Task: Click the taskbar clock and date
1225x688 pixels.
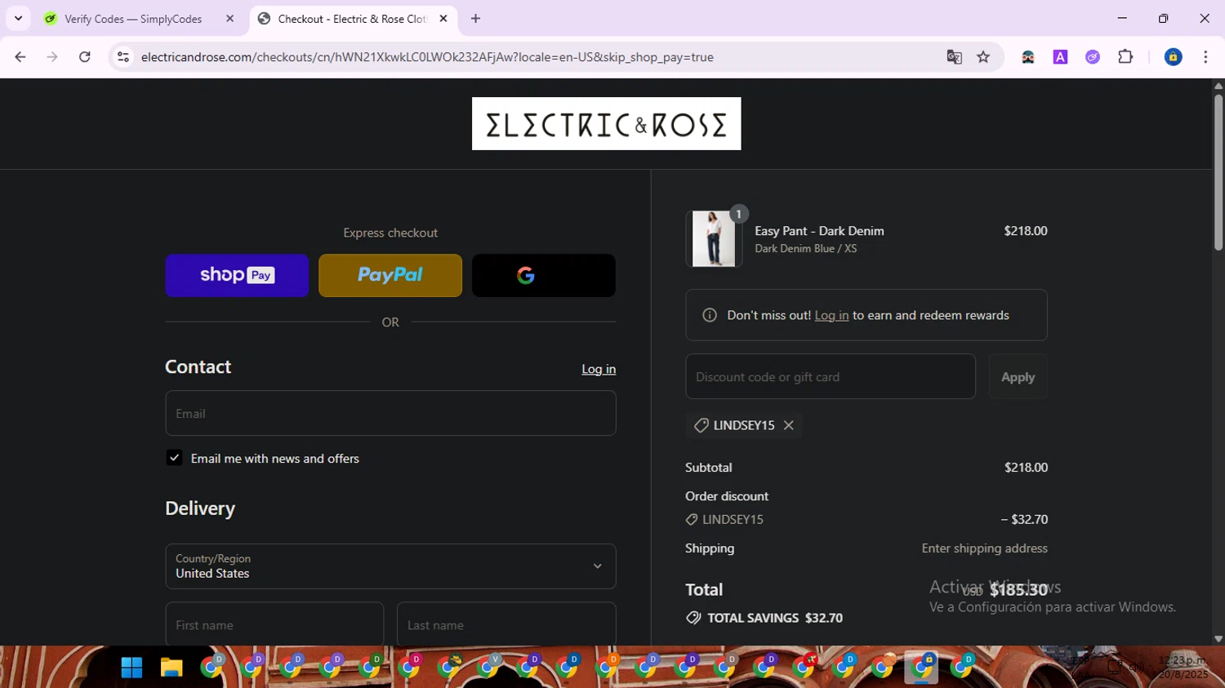Action: tap(1182, 667)
